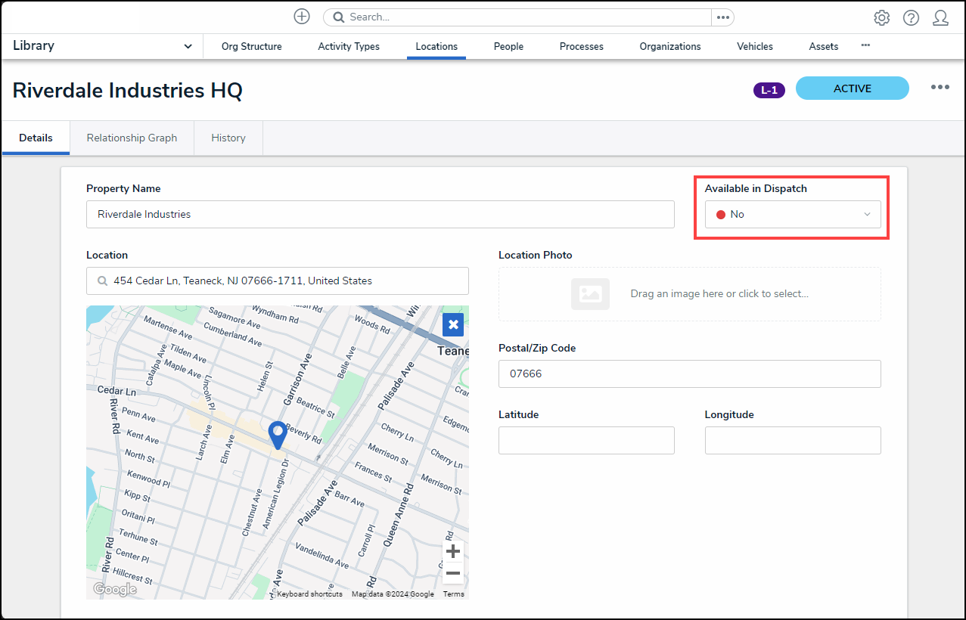Viewport: 966px width, 620px height.
Task: Click the plus create-new icon
Action: [302, 17]
